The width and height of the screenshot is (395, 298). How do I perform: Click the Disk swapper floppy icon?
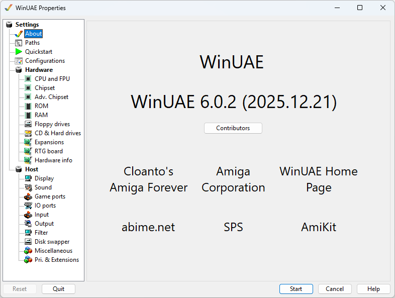tap(28, 242)
